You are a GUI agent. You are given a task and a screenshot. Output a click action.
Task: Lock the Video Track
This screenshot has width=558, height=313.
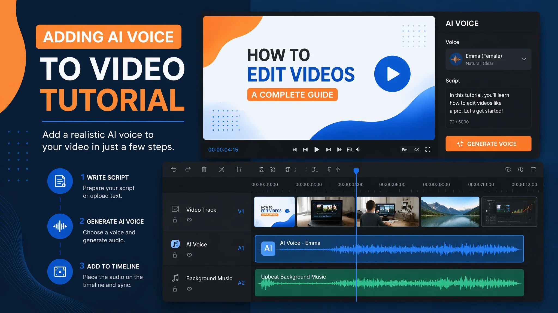[175, 220]
